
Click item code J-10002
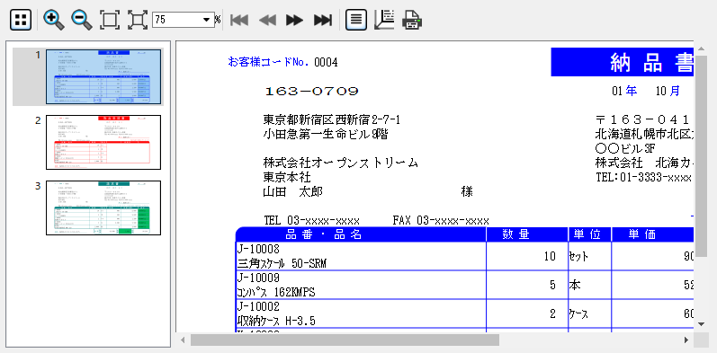[x=258, y=306]
